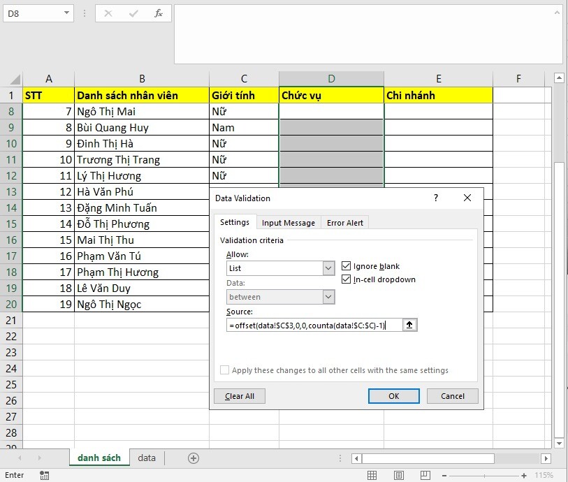Open the data sheet tab
This screenshot has width=568, height=482.
[147, 458]
